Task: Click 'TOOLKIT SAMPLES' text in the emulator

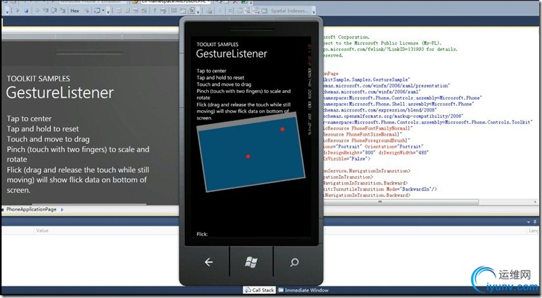Action: tap(217, 44)
